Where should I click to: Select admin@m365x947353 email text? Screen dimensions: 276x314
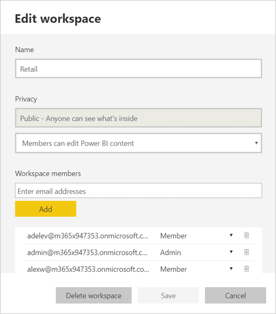(87, 252)
